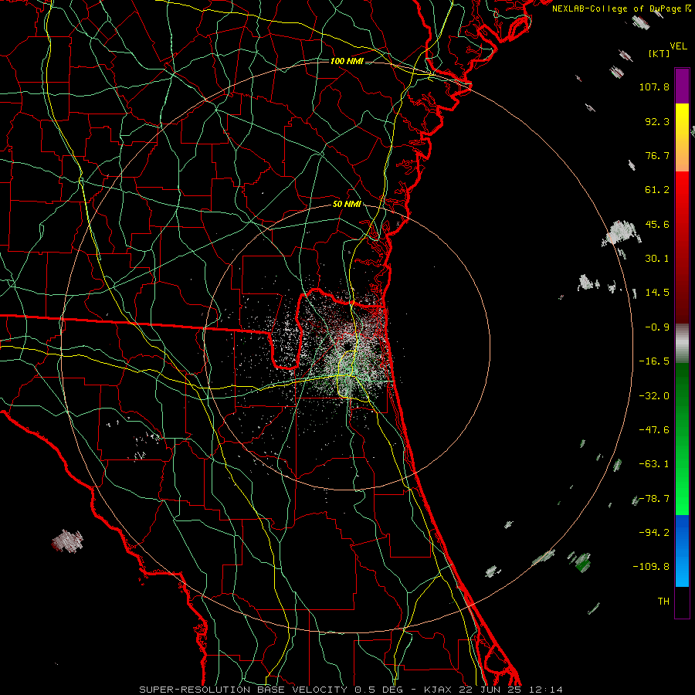Click the -94.2 velocity scale value

[x=654, y=533]
